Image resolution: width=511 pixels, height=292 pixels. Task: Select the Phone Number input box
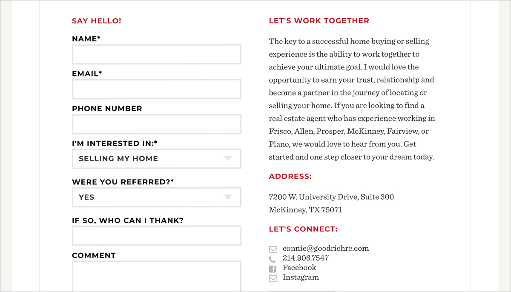coord(157,124)
